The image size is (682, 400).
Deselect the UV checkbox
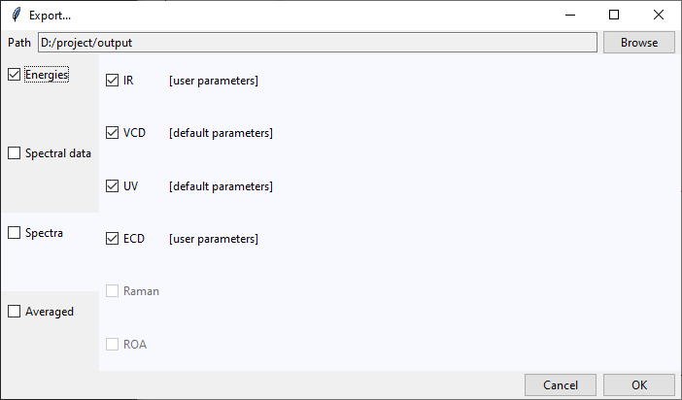coord(113,186)
